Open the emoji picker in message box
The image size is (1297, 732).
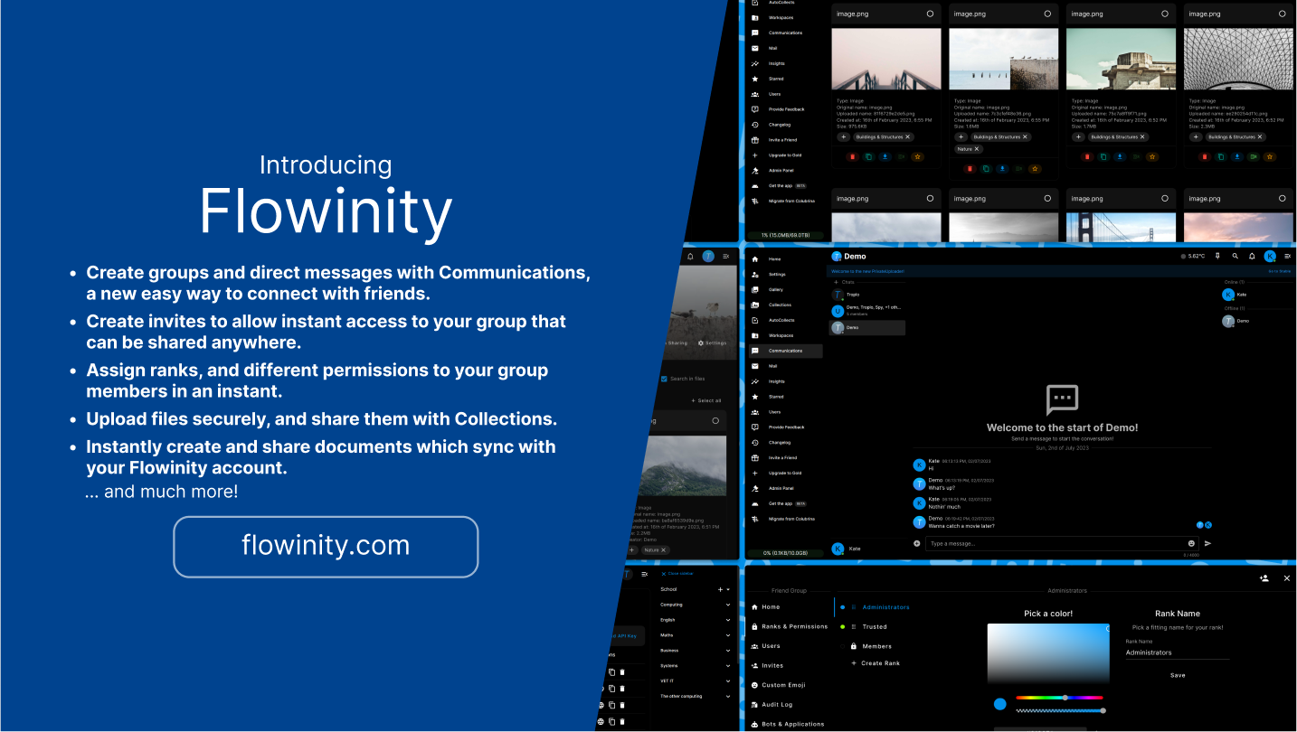(1191, 543)
